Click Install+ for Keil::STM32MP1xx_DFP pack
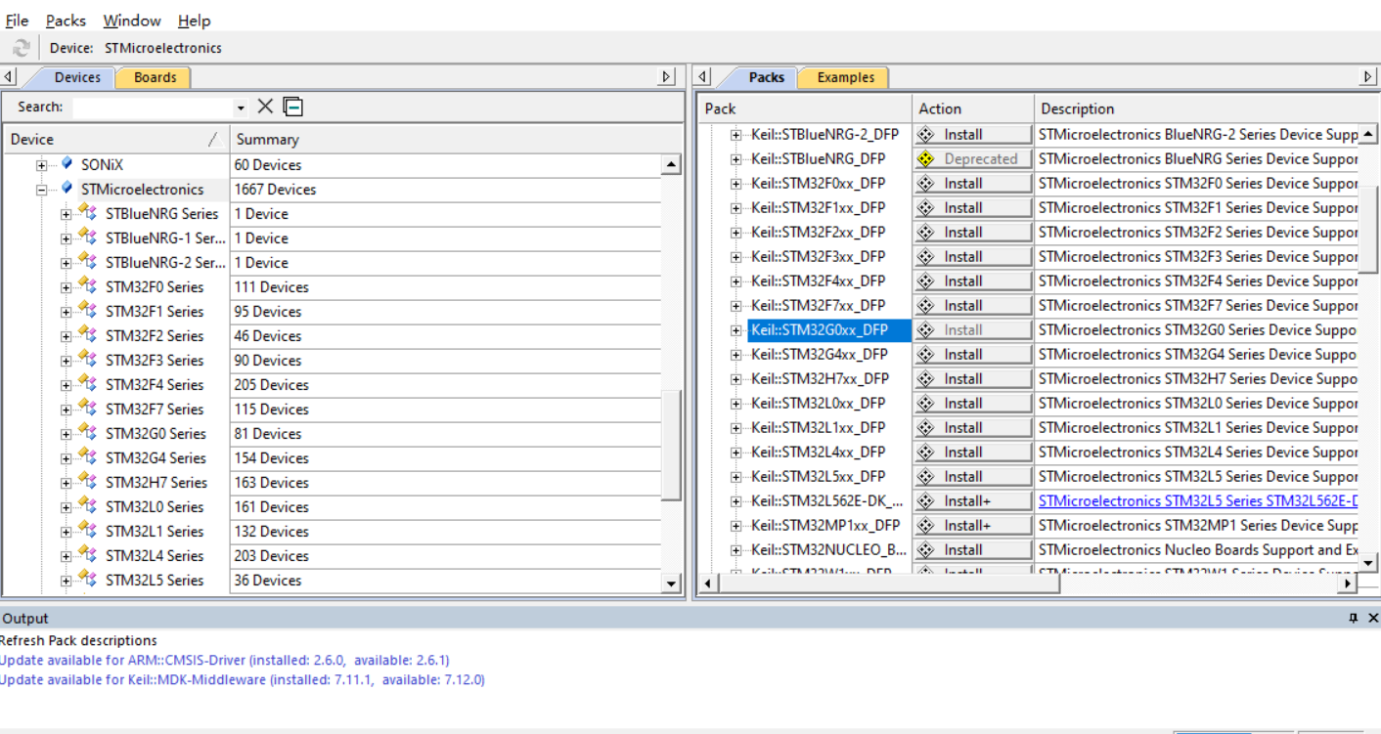The height and width of the screenshot is (734, 1381). (973, 525)
